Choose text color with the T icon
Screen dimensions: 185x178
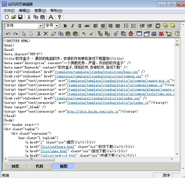pyautogui.click(x=100, y=34)
